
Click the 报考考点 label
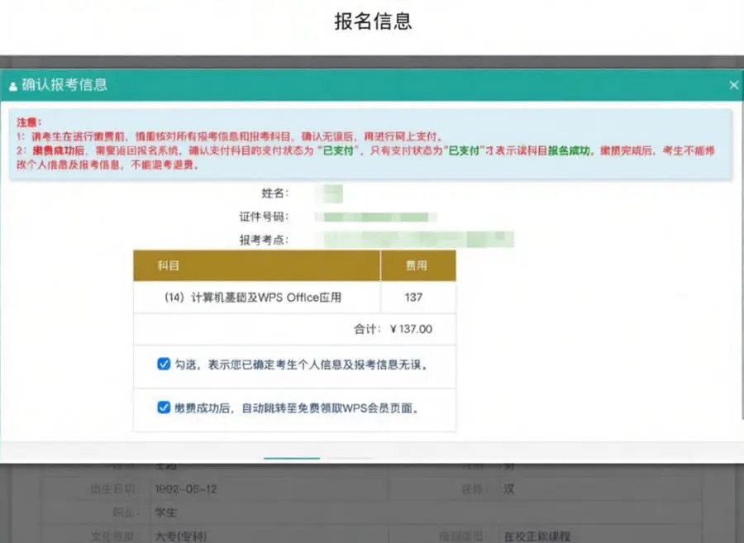264,240
